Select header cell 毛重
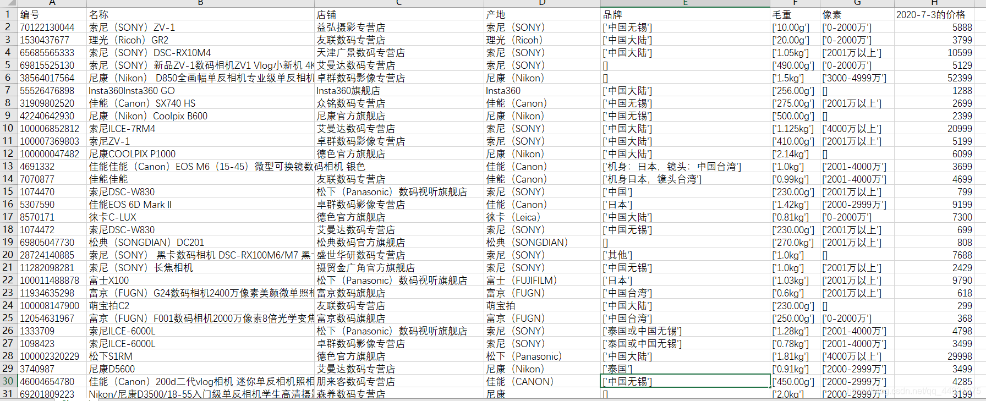 tap(795, 14)
